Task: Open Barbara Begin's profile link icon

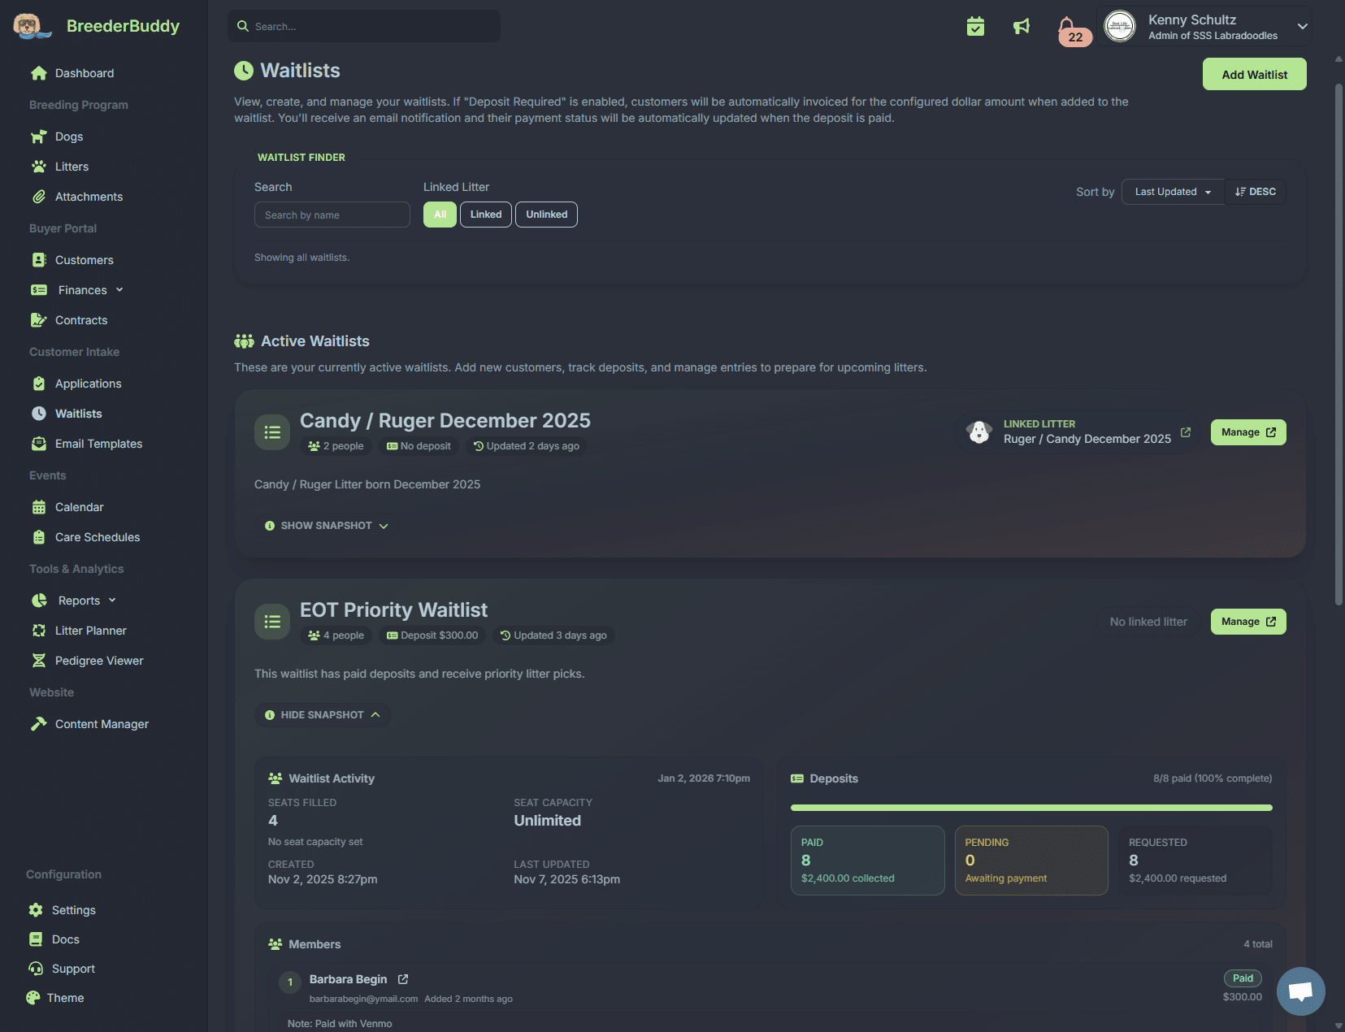Action: tap(403, 979)
